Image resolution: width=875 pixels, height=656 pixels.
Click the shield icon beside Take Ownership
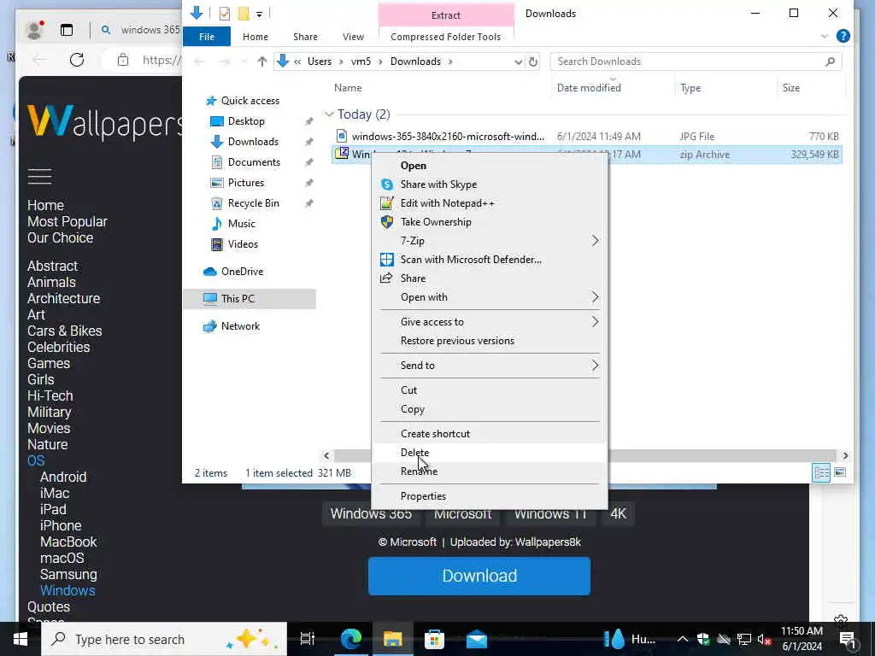(x=387, y=222)
